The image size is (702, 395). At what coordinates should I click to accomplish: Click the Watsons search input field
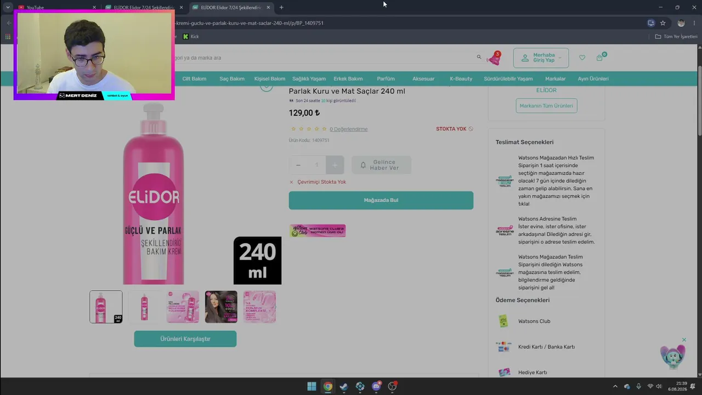point(324,58)
